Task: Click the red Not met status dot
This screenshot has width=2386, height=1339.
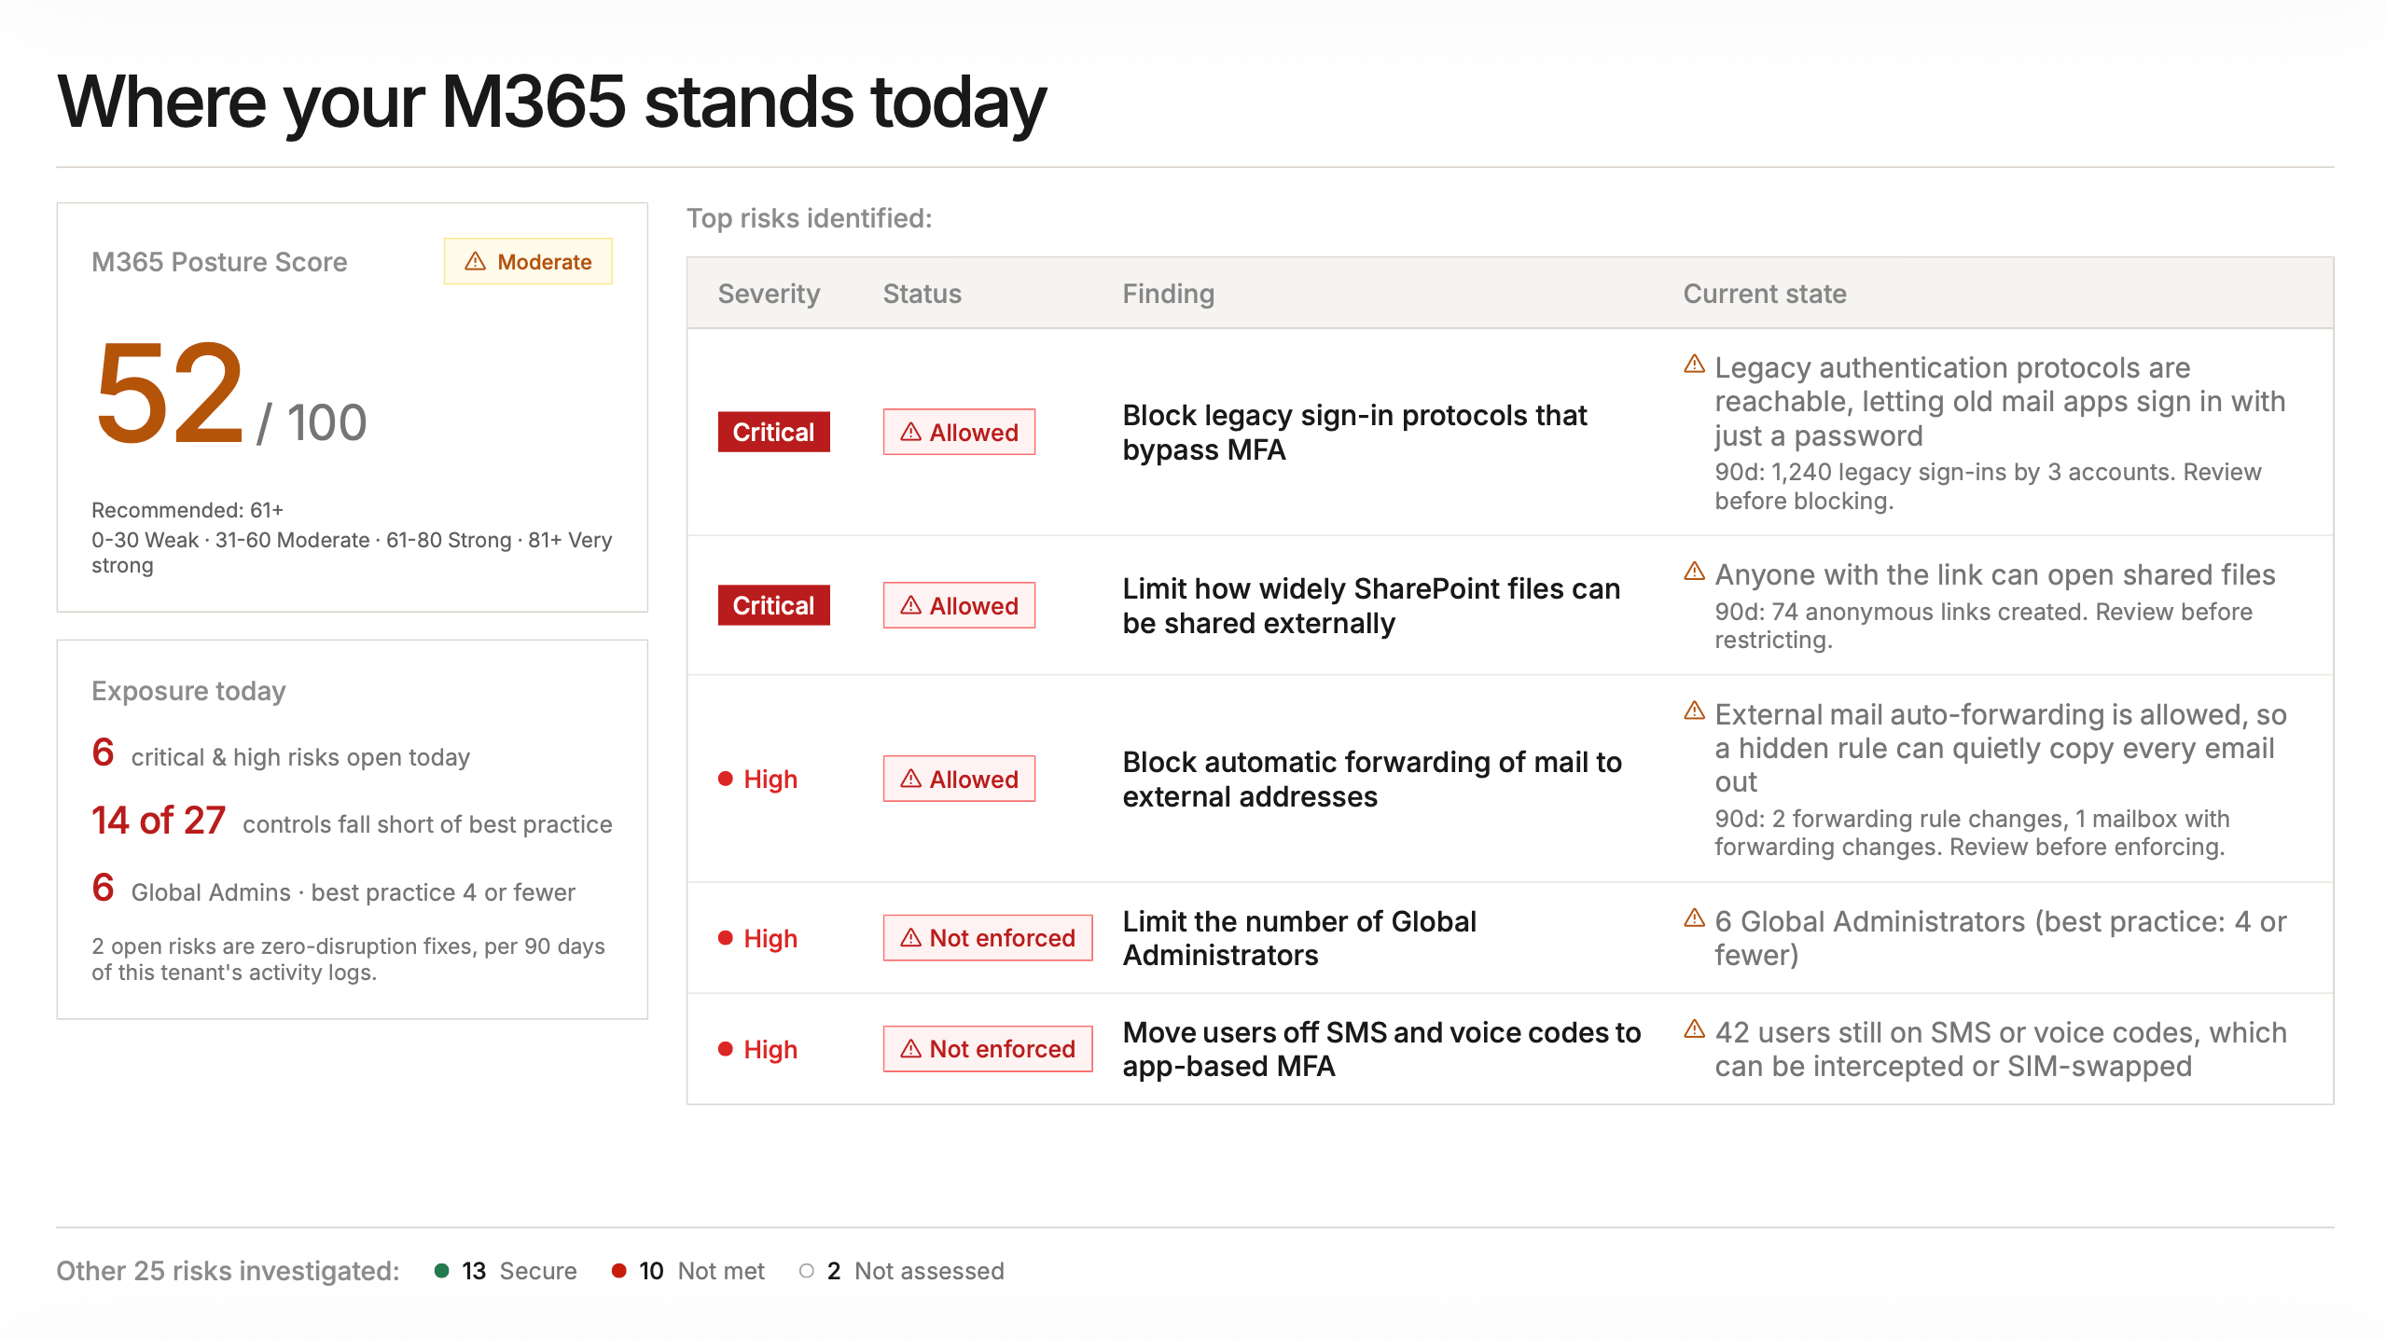Action: tap(618, 1271)
